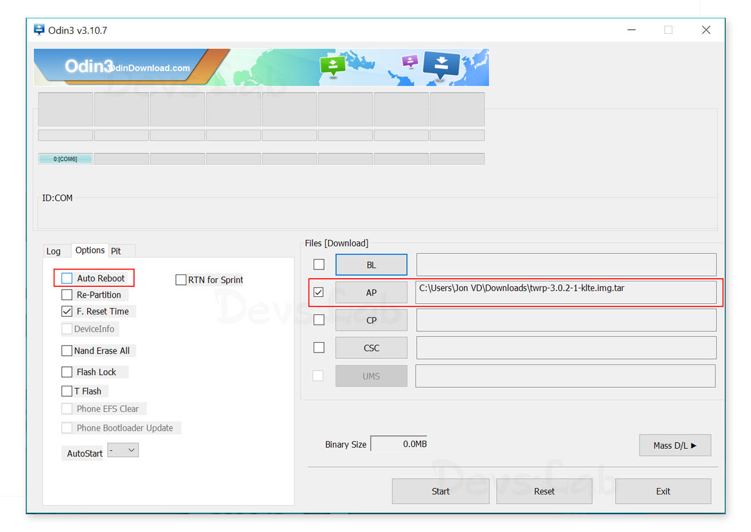Click the Exit button
This screenshot has width=751, height=532.
click(663, 491)
